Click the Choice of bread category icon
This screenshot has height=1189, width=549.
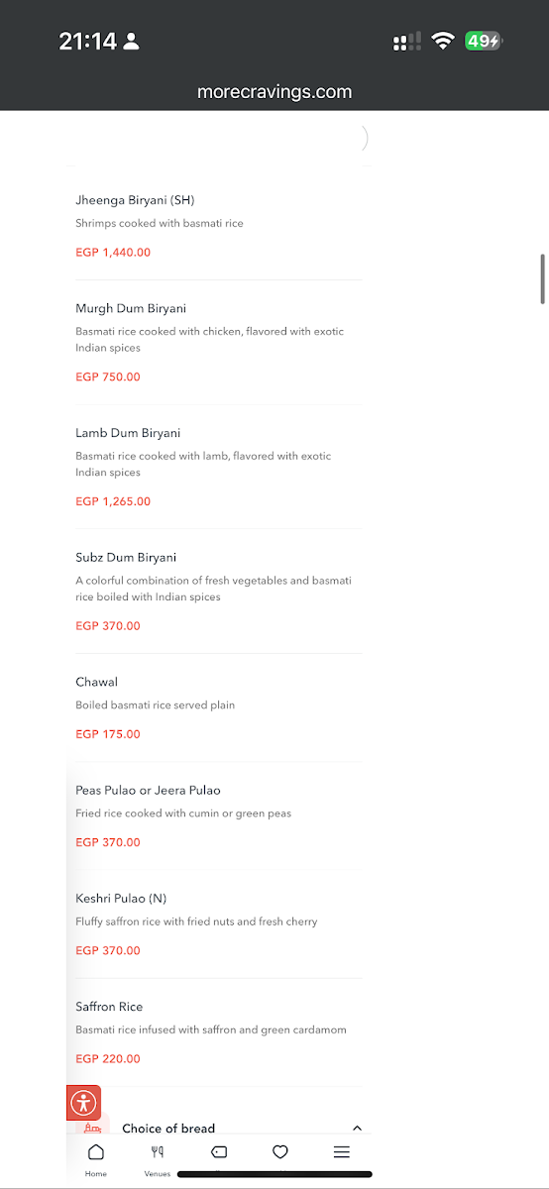(92, 1128)
